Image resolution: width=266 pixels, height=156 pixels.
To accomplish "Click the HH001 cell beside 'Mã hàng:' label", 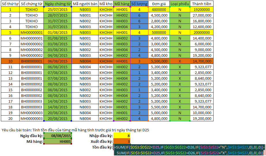I will [58, 141].
